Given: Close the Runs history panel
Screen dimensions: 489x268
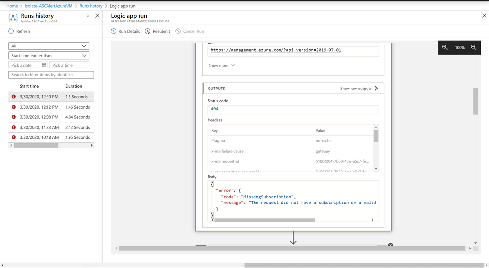Looking at the screenshot, I should (97, 16).
